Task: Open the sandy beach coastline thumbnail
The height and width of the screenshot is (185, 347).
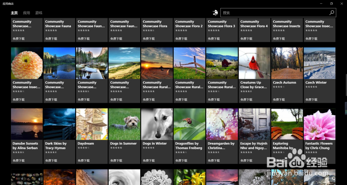Action: point(124,63)
